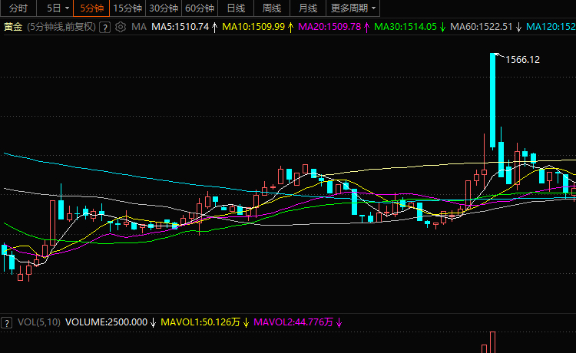This screenshot has width=576, height=353.
Task: Switch to the 60分钟 chart tab
Action: click(x=199, y=8)
